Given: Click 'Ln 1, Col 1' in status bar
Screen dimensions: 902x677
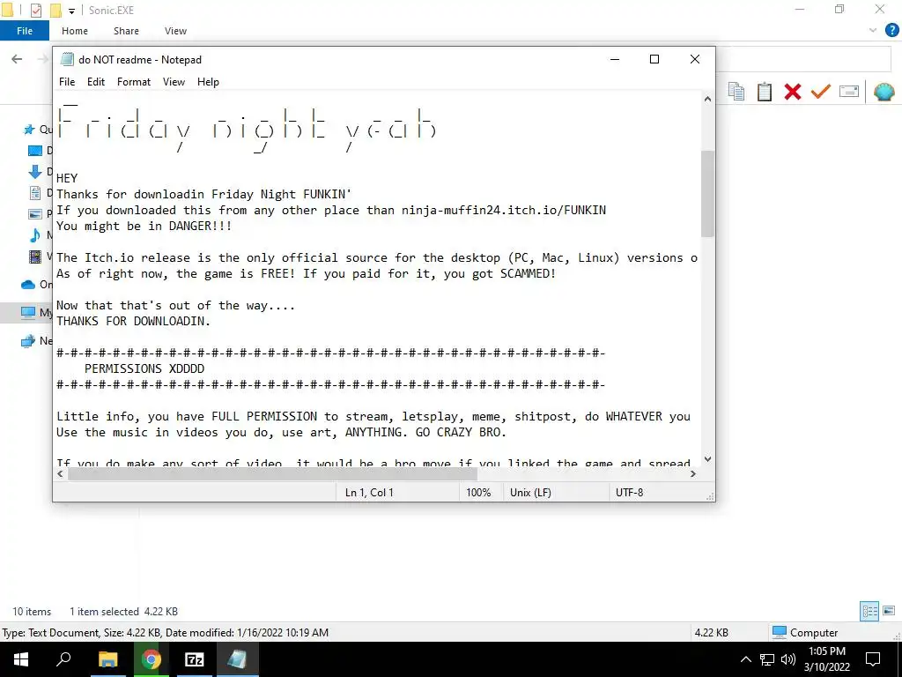Looking at the screenshot, I should 369,493.
